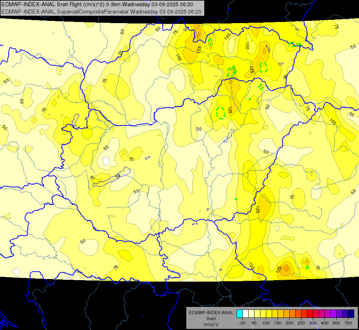Select the cyan legend color swatch
Image resolution: width=359 pixels, height=330 pixels.
(239, 313)
